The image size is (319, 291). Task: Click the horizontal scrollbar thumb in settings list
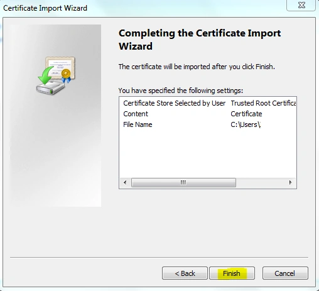(183, 182)
